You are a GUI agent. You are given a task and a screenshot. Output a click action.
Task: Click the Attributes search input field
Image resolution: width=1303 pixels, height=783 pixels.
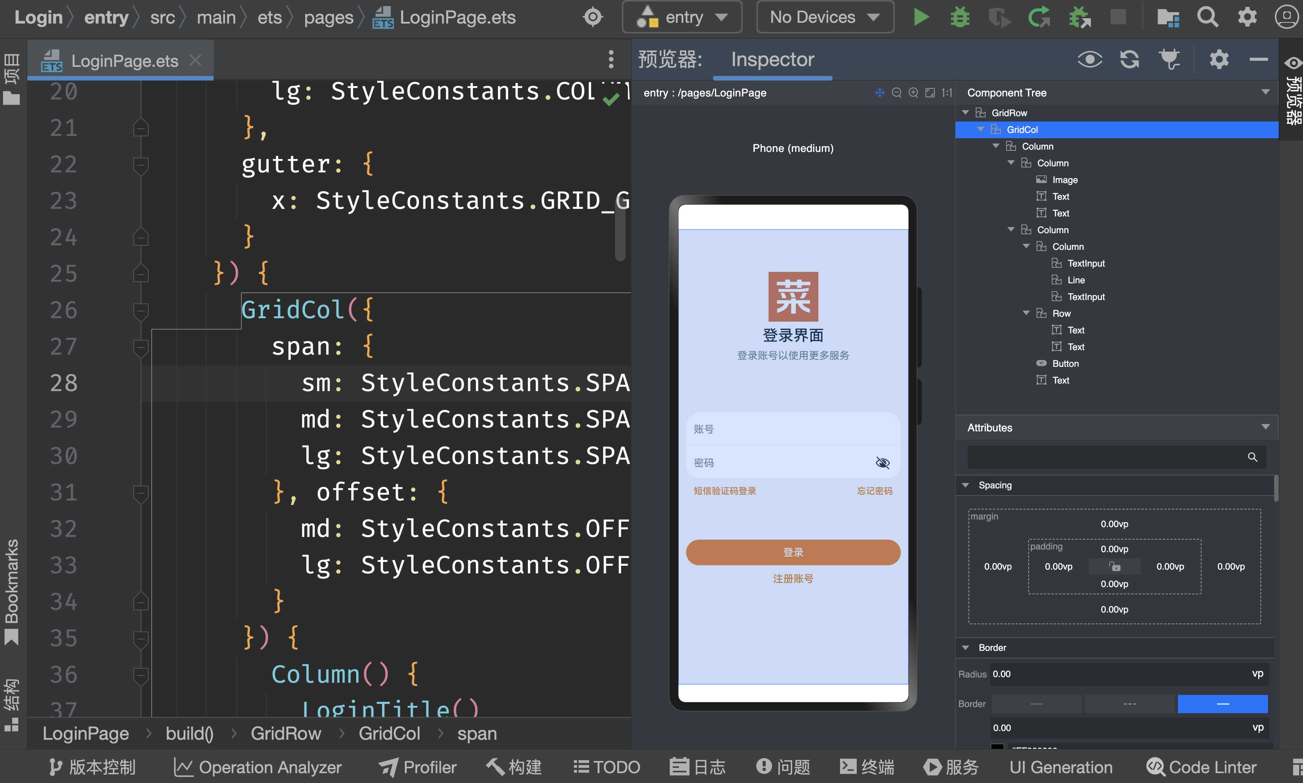[1106, 457]
